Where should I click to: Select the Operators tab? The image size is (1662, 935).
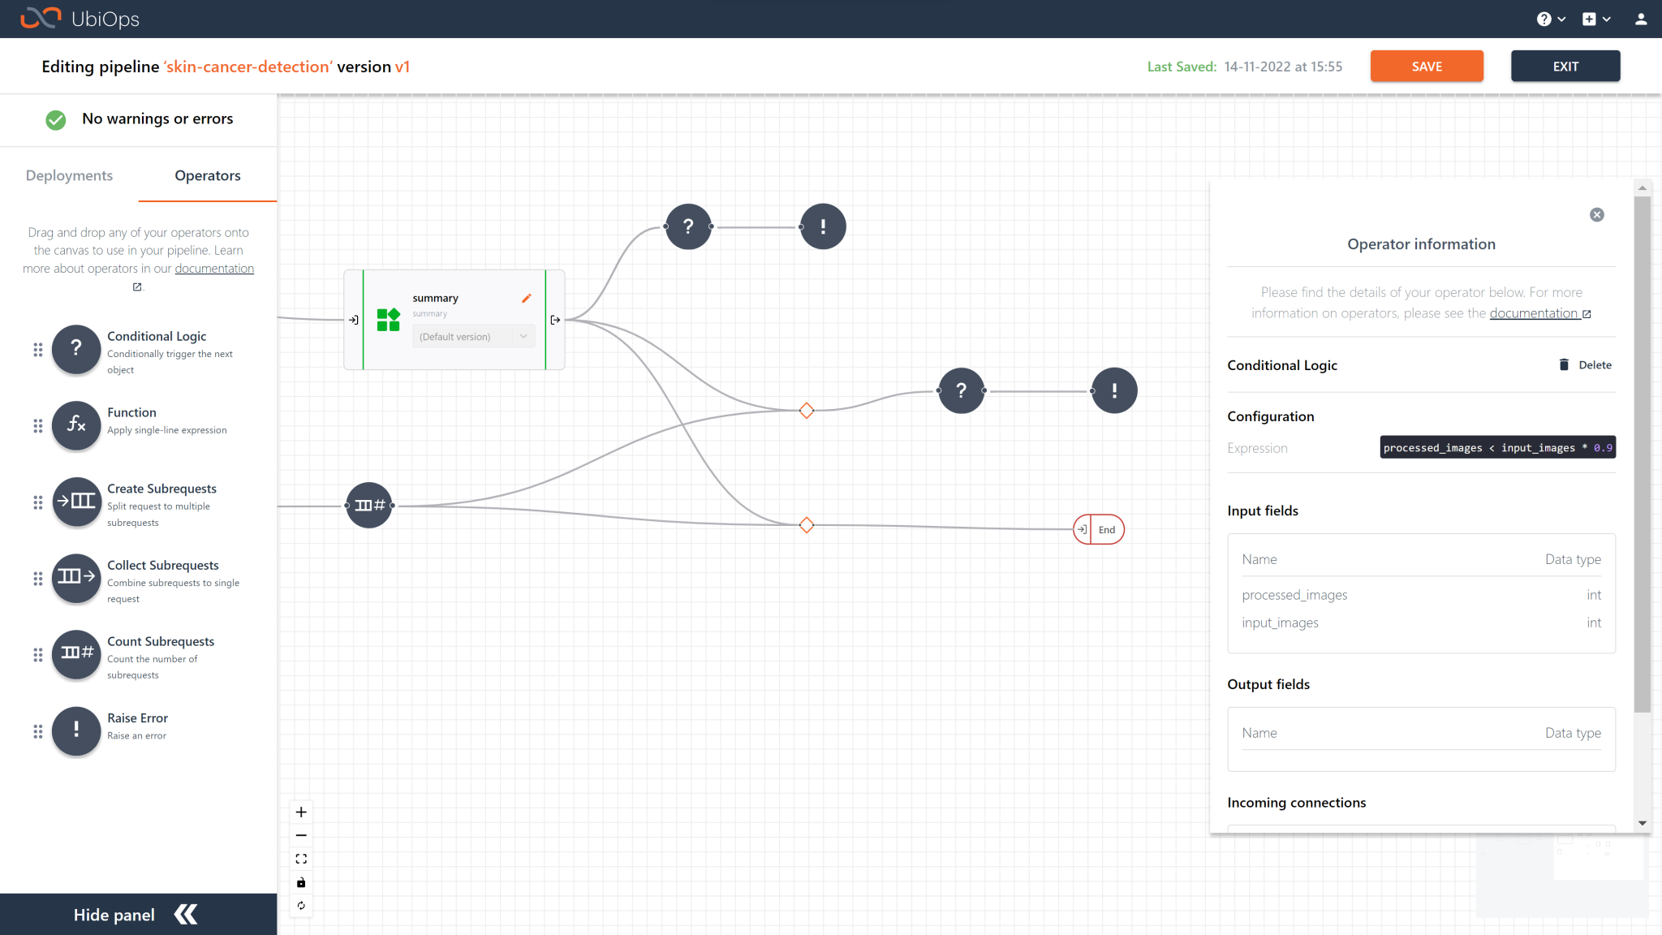click(208, 176)
